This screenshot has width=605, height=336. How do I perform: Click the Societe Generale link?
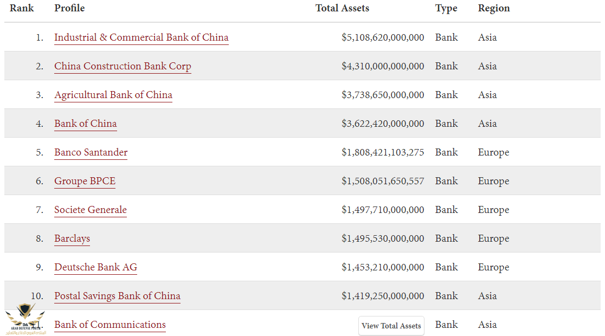point(90,210)
